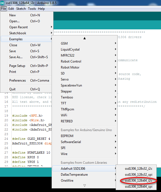Open the WiFi examples submenu
The width and height of the screenshot is (161, 192).
tap(85, 115)
